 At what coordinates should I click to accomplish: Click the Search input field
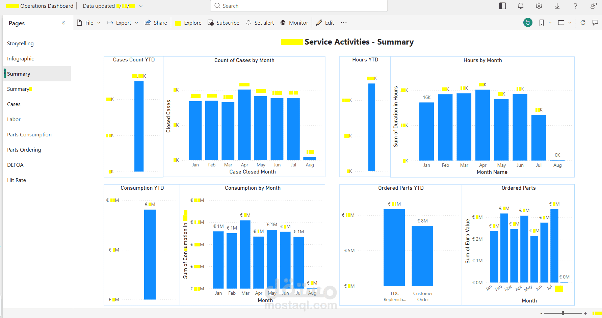click(299, 6)
